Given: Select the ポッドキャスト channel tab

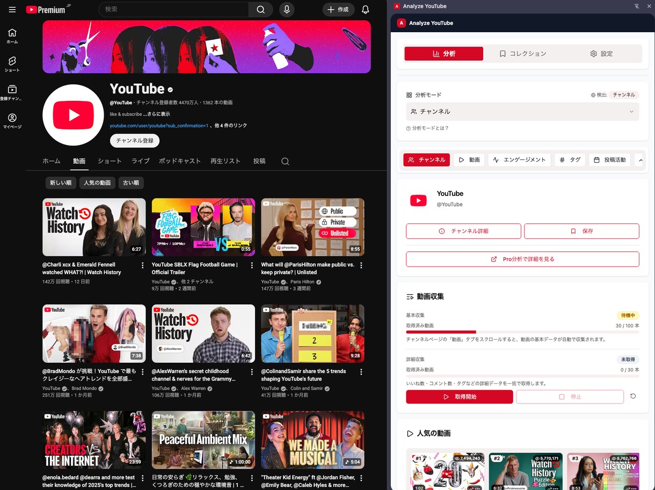Looking at the screenshot, I should coord(180,161).
